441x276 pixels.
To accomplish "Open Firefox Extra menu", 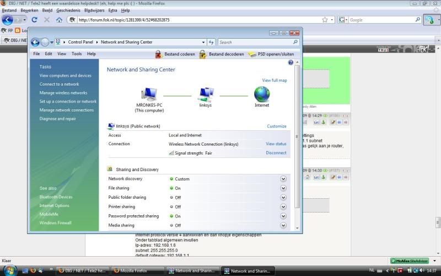I will (x=112, y=10).
